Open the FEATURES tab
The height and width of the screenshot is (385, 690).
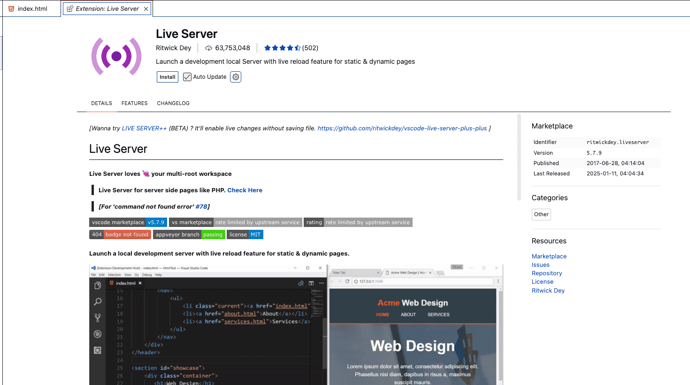pos(134,103)
